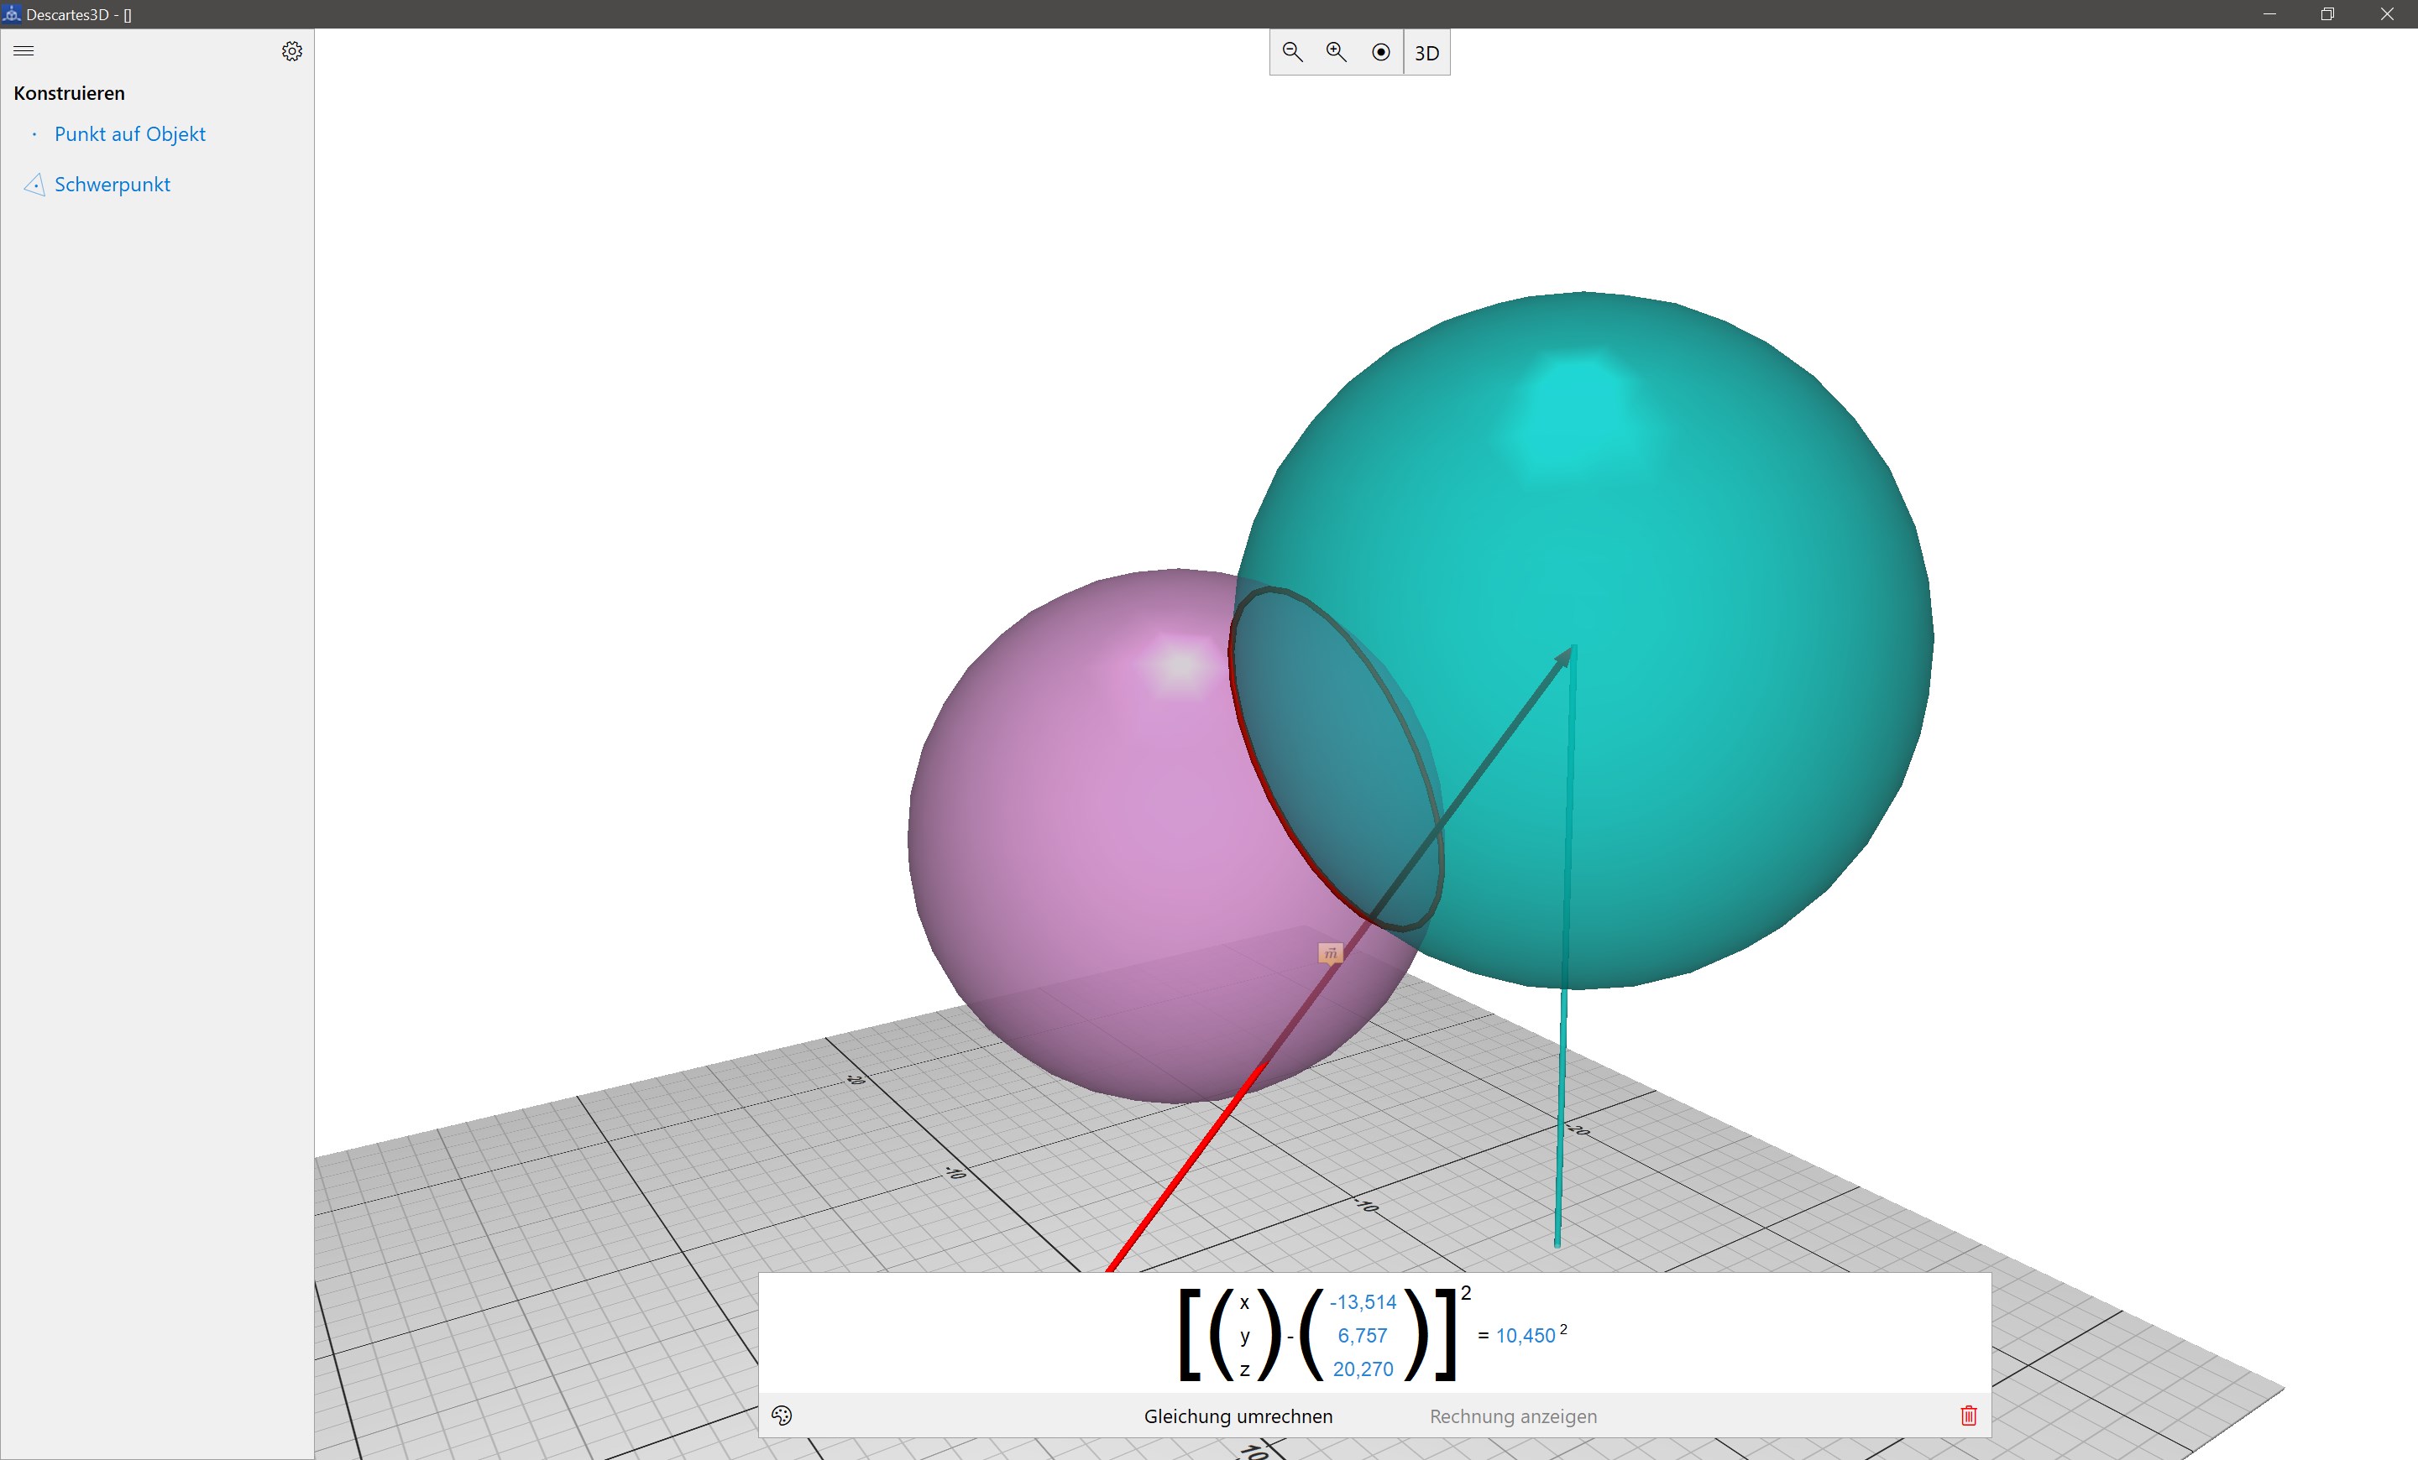Edit the radius value 10,450
Viewport: 2418px width, 1460px height.
coord(1525,1336)
